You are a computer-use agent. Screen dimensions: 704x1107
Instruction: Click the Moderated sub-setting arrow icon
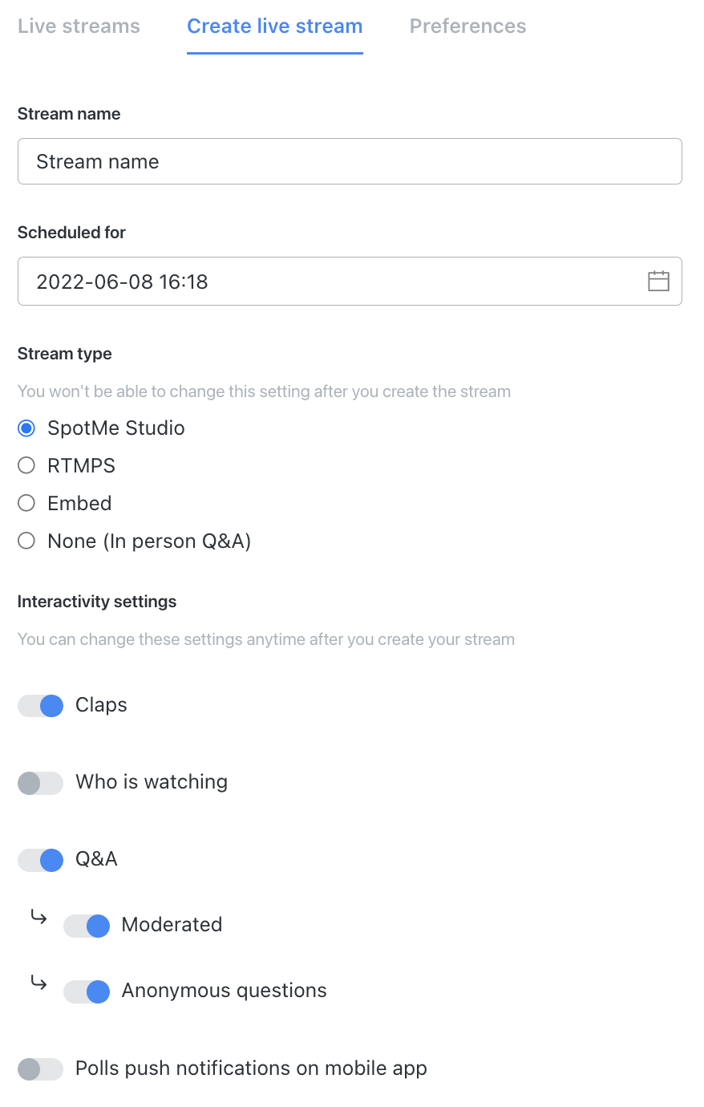click(x=38, y=916)
